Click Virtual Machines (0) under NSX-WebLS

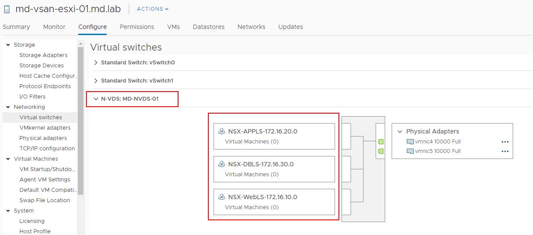[x=252, y=207]
